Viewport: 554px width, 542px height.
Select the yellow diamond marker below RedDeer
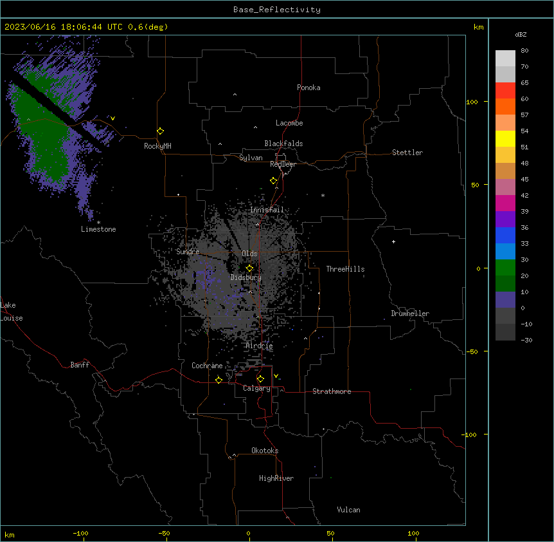pyautogui.click(x=274, y=181)
